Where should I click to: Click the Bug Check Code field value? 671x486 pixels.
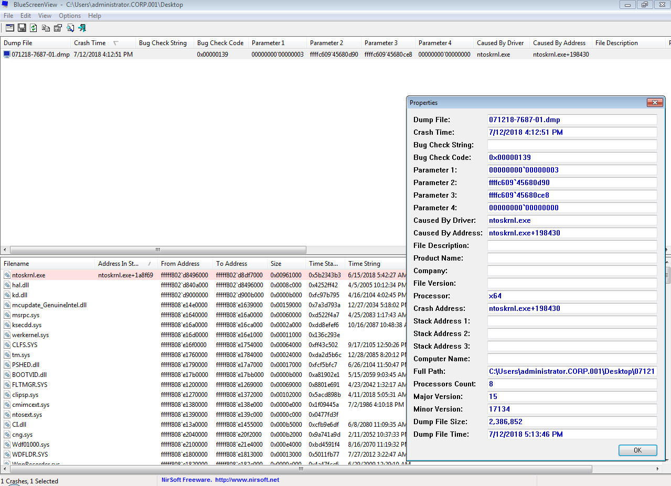(x=572, y=157)
